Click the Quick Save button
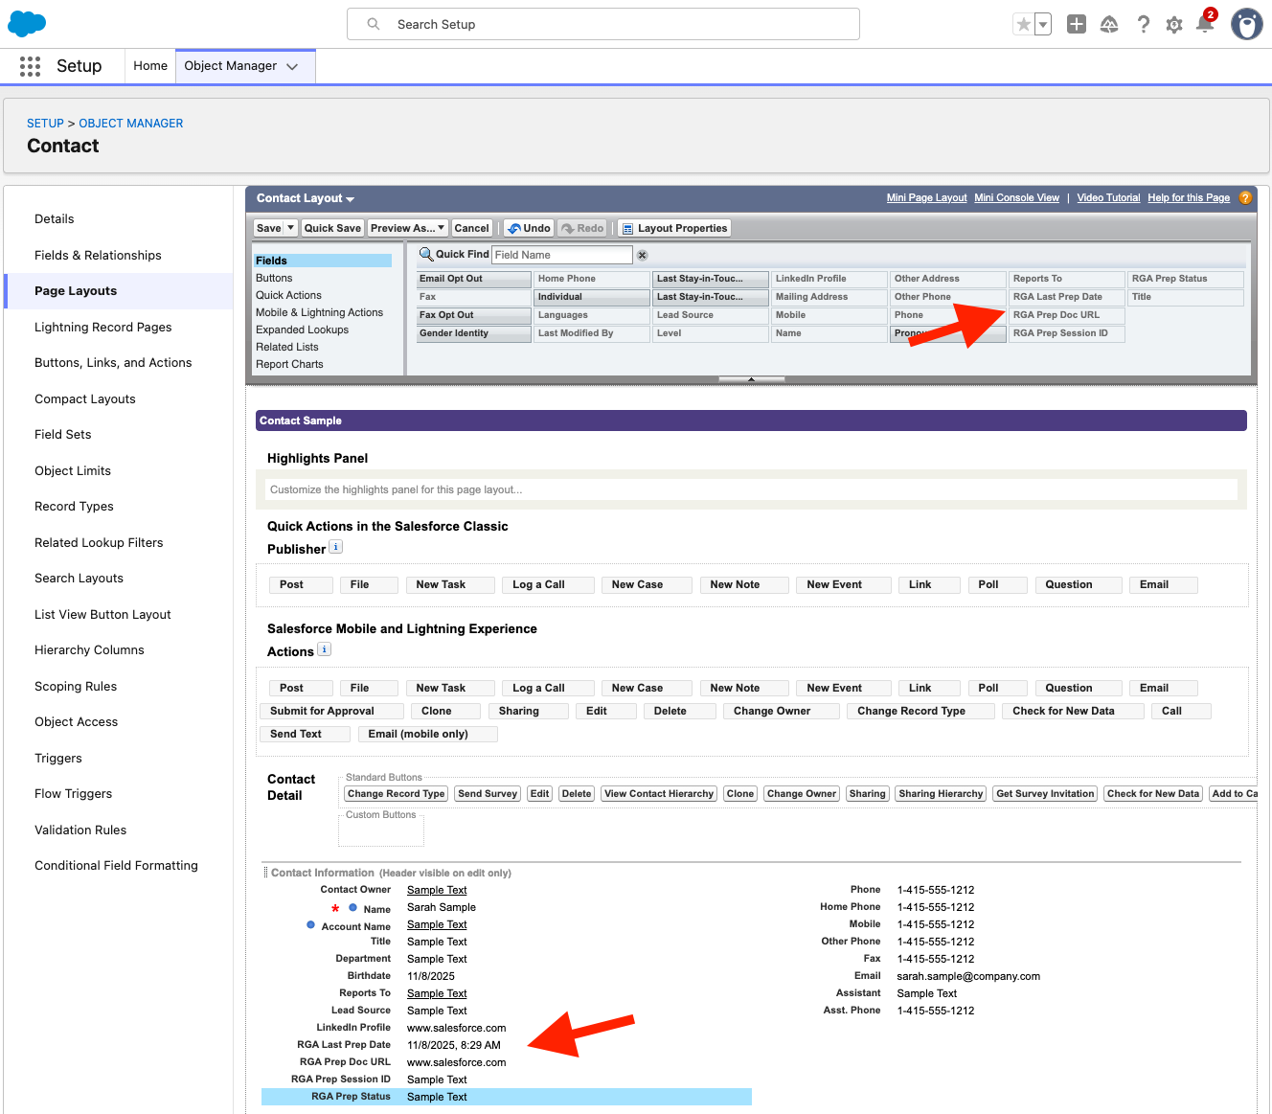This screenshot has height=1114, width=1272. pos(332,228)
